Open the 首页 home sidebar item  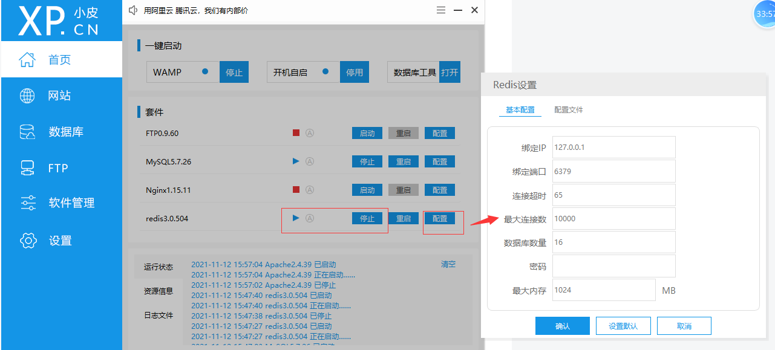click(61, 60)
